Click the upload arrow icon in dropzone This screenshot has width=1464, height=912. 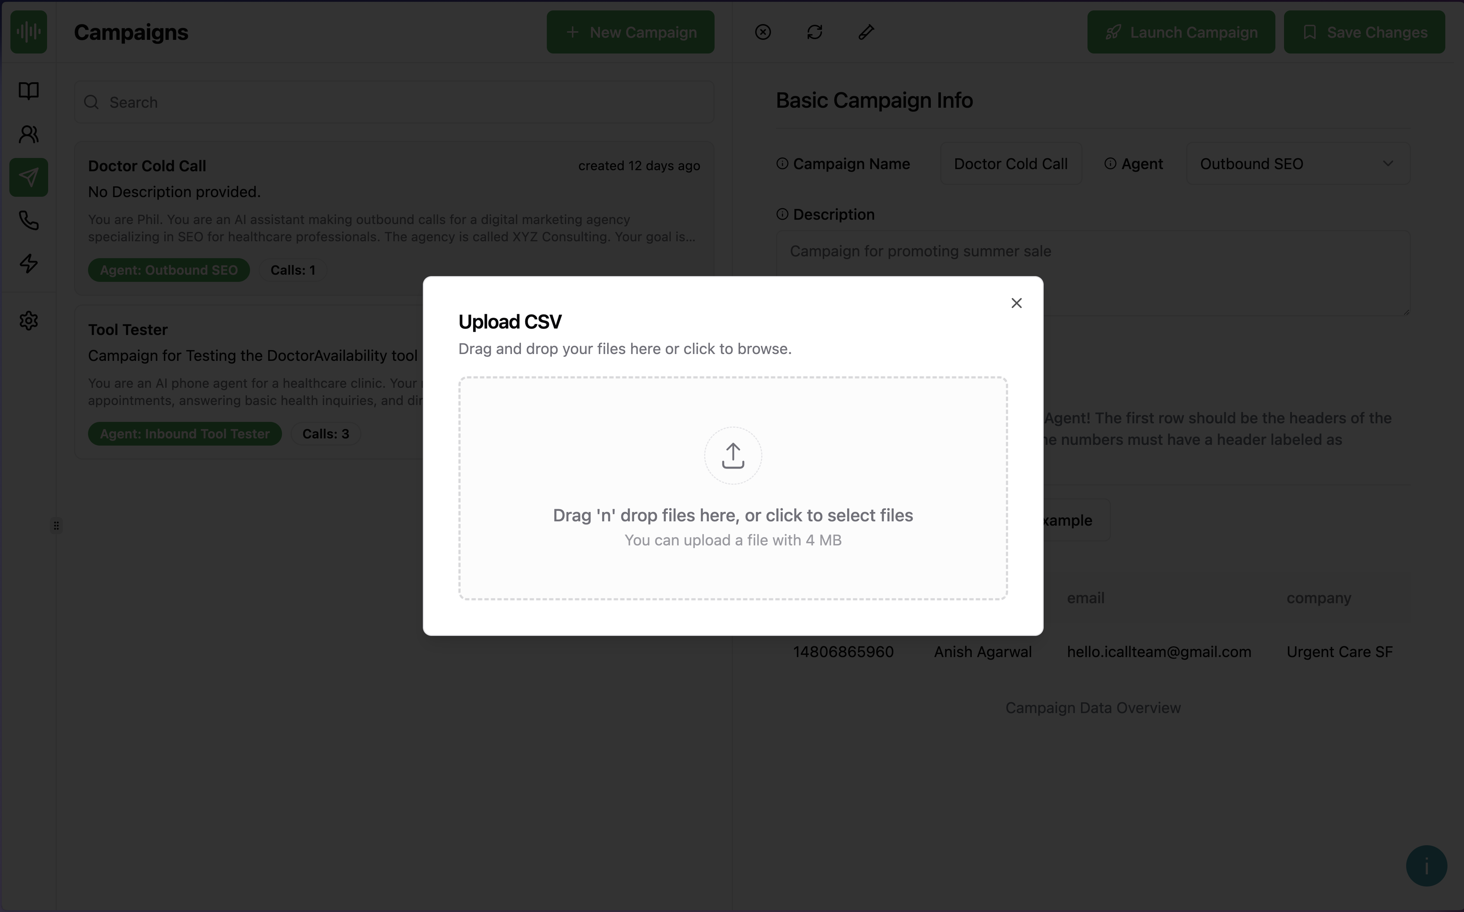click(x=733, y=455)
